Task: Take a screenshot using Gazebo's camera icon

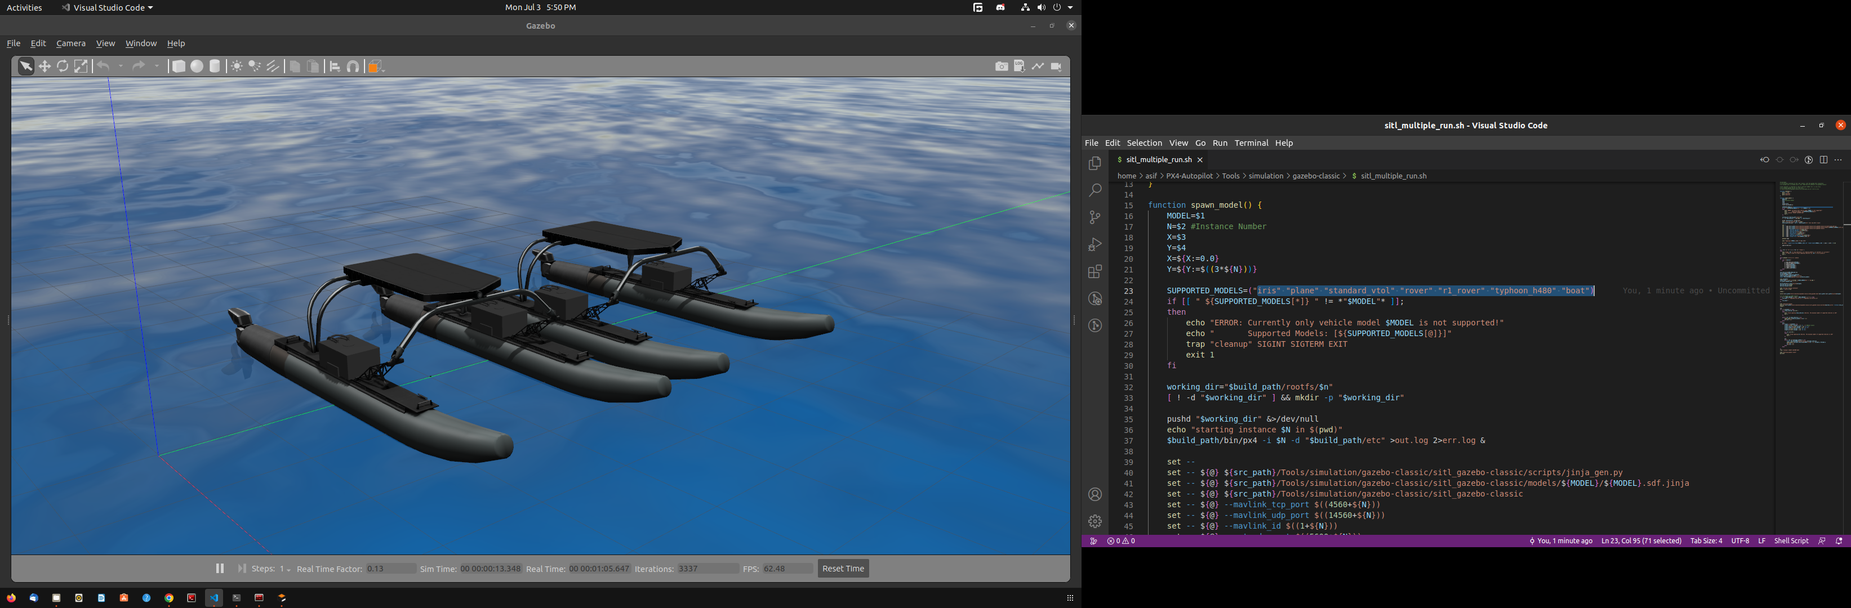Action: click(x=1002, y=66)
